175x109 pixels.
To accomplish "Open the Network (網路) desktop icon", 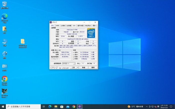I will pos(4,55).
